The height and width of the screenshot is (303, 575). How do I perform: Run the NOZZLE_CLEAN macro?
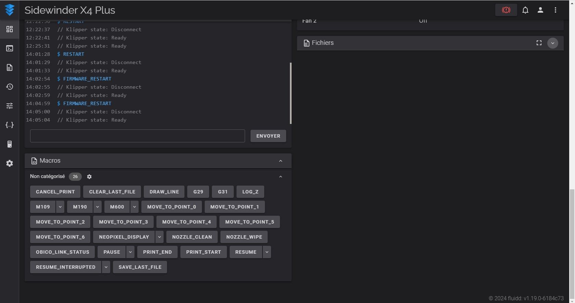click(192, 237)
